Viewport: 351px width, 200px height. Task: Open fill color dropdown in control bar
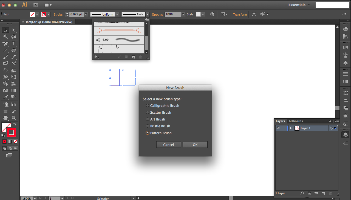(37, 14)
